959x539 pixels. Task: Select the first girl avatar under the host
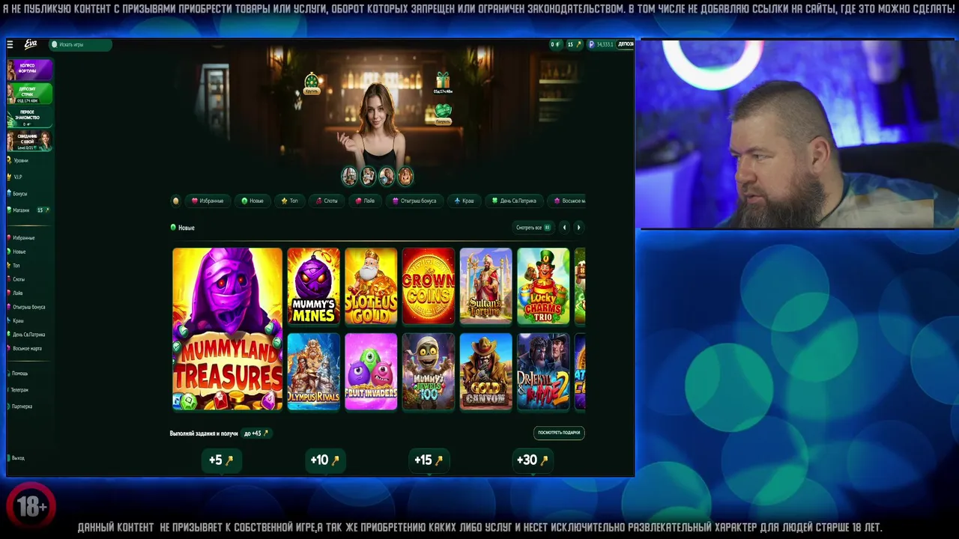click(x=349, y=176)
